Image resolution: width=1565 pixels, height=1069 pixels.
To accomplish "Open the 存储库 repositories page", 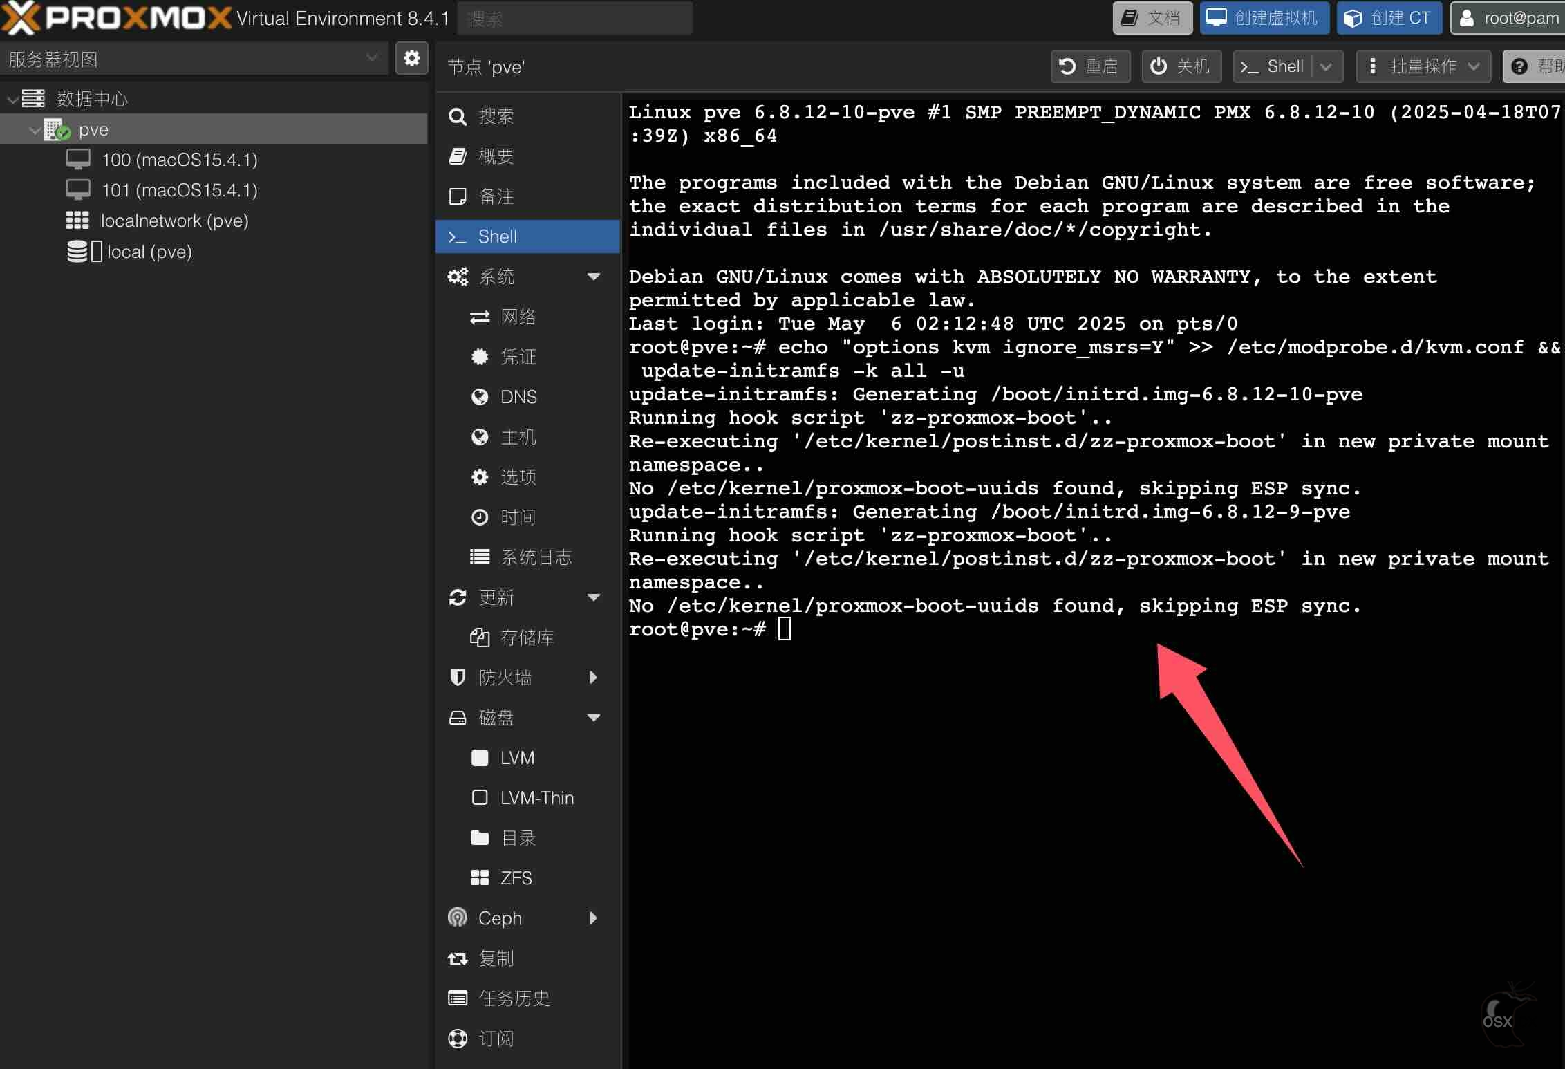I will (x=527, y=638).
